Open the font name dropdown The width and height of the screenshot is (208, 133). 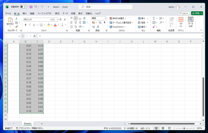(50, 20)
